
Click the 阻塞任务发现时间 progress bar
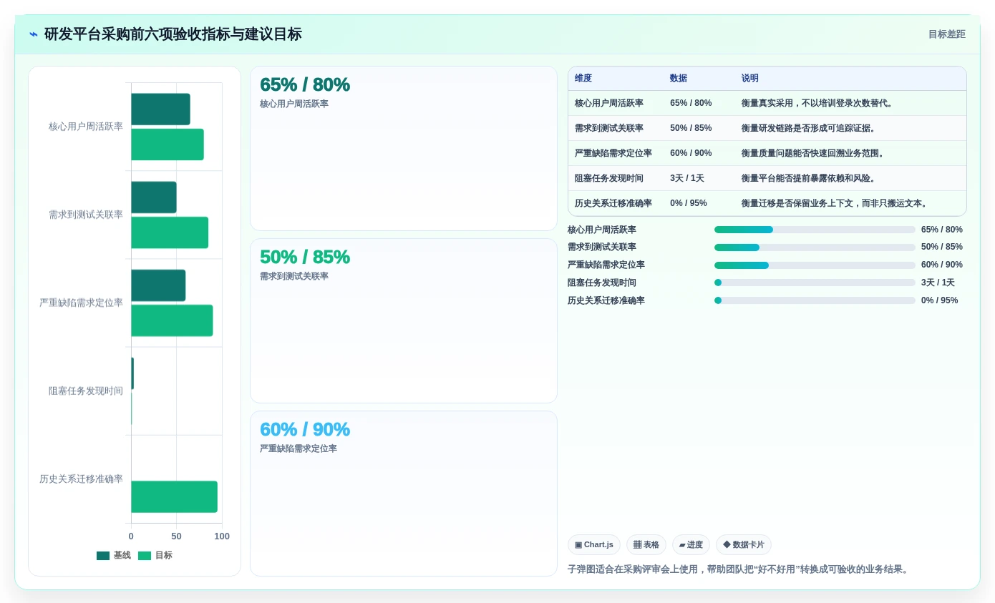click(x=815, y=283)
